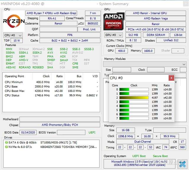Close the CPU #0 popup window
This screenshot has width=189, height=170.
tap(171, 78)
